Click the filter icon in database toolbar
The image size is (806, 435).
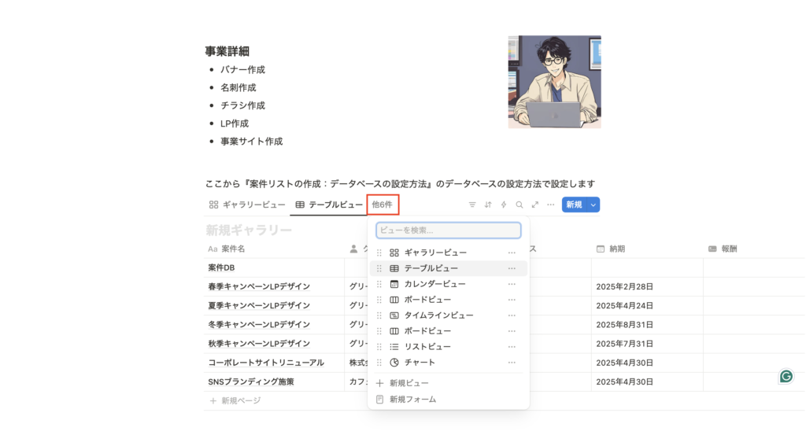(x=472, y=205)
